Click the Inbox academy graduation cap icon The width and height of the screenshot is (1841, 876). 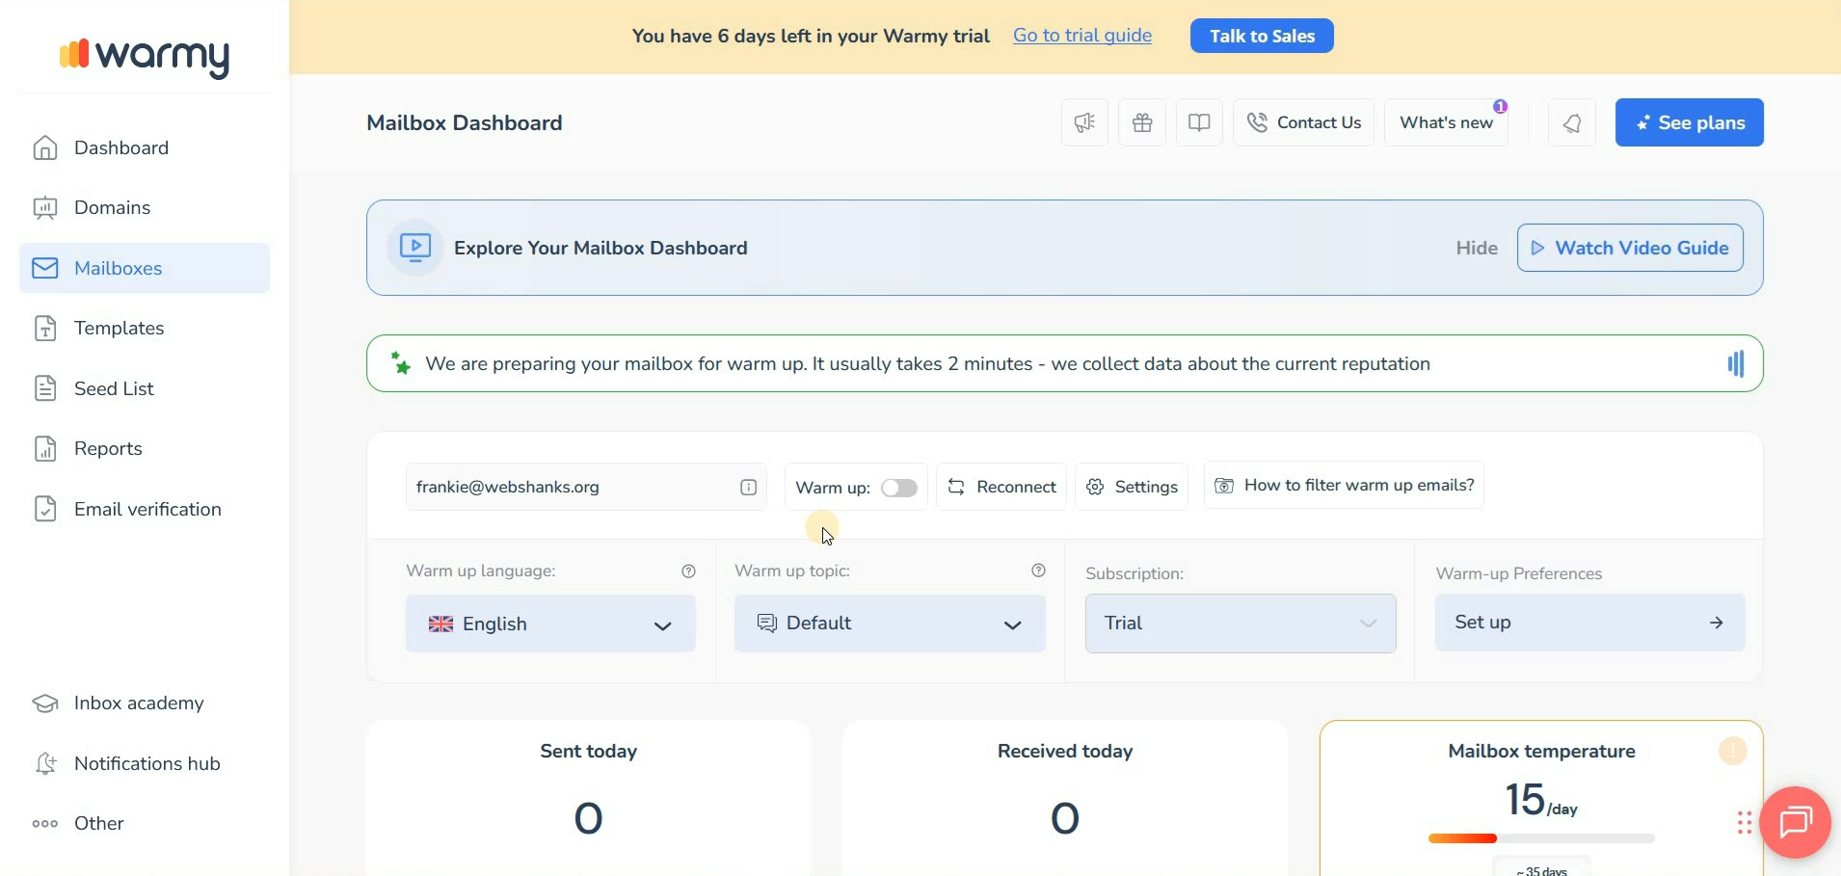pyautogui.click(x=45, y=703)
